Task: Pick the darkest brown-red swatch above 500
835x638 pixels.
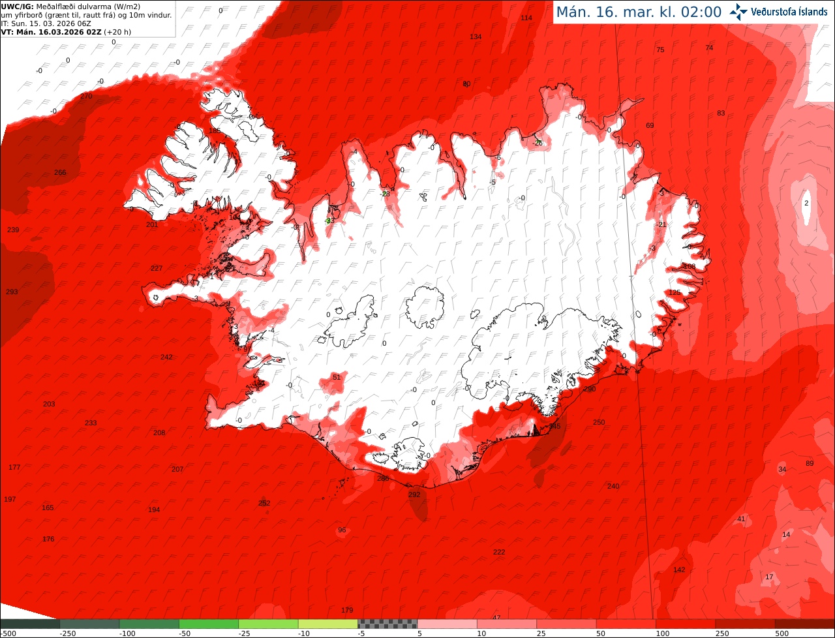Action: [x=805, y=624]
